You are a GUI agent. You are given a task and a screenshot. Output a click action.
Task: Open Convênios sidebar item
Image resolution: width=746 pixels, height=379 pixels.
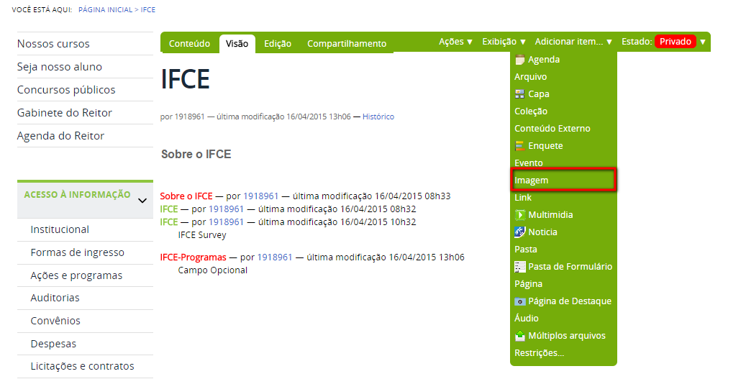tap(55, 321)
